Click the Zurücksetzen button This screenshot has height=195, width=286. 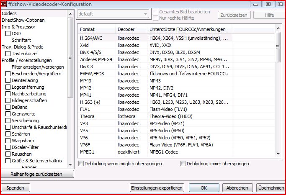point(234,15)
